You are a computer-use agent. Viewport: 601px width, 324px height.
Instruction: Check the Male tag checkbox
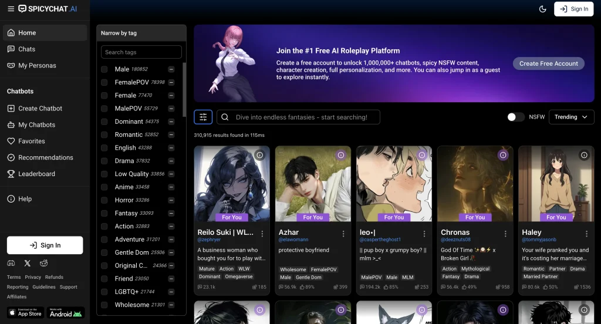(x=104, y=69)
